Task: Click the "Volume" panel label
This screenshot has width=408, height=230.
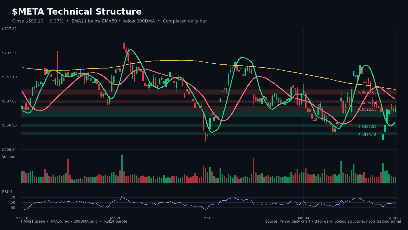Action: (9, 157)
